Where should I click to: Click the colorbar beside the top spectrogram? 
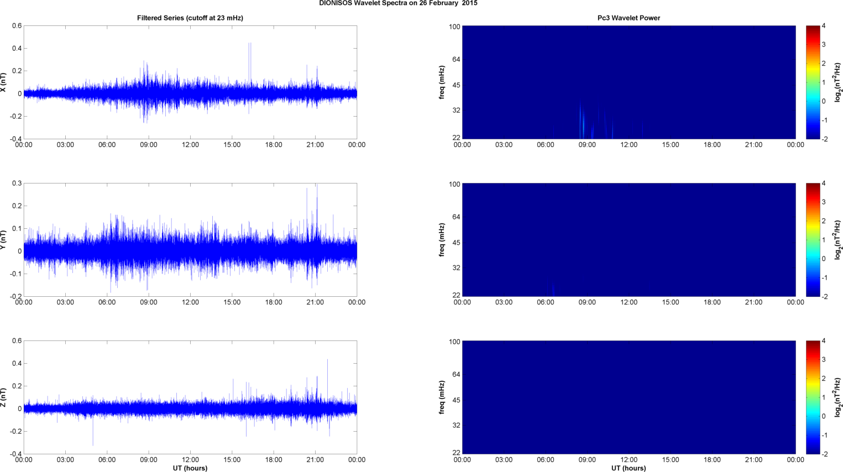813,82
